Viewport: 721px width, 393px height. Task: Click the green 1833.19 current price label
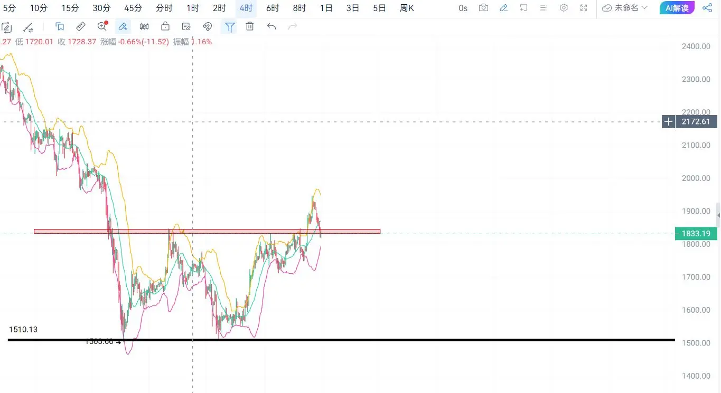coord(696,233)
